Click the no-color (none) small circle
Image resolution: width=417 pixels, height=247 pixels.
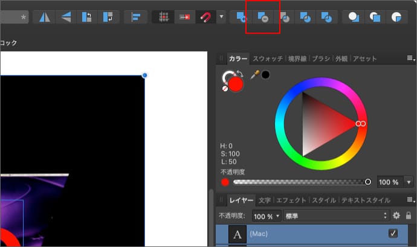click(x=225, y=88)
